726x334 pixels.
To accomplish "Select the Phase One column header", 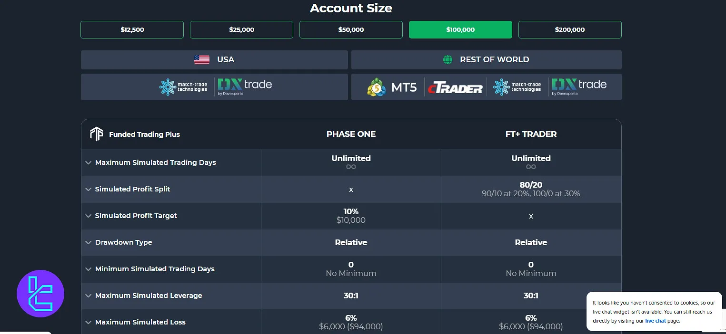I will pyautogui.click(x=351, y=134).
